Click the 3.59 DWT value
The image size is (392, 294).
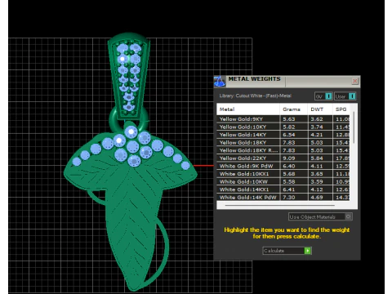tap(317, 181)
